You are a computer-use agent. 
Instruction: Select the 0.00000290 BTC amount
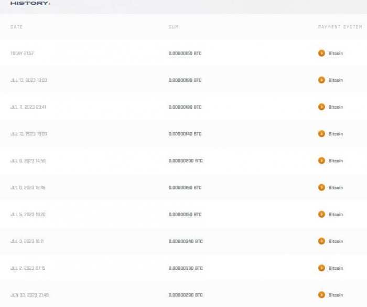point(185,295)
